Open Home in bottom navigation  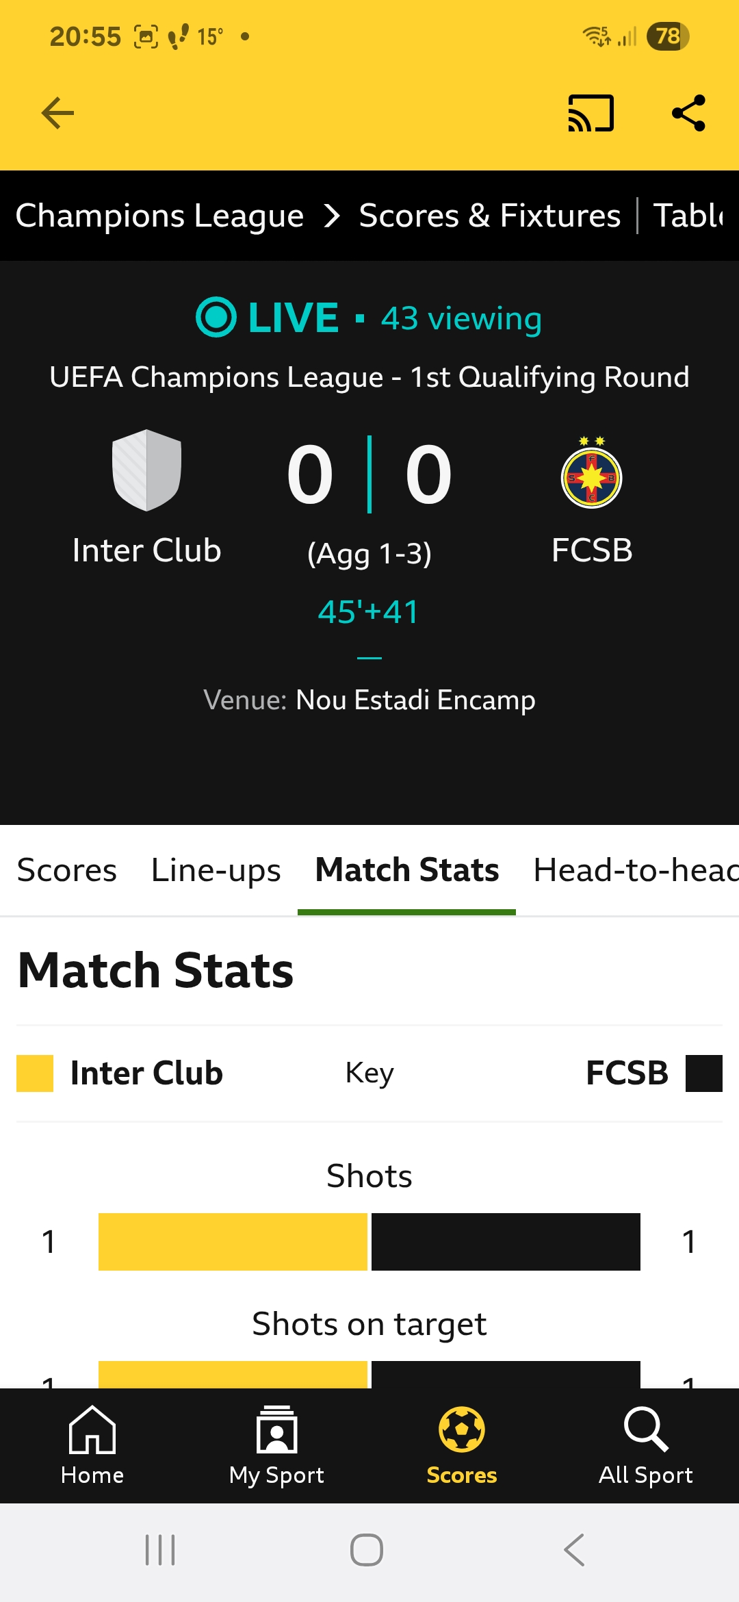[92, 1446]
